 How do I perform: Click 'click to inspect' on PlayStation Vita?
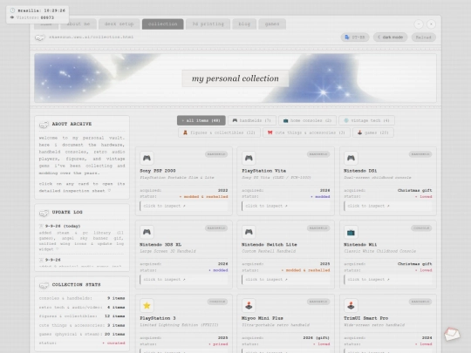(x=286, y=206)
